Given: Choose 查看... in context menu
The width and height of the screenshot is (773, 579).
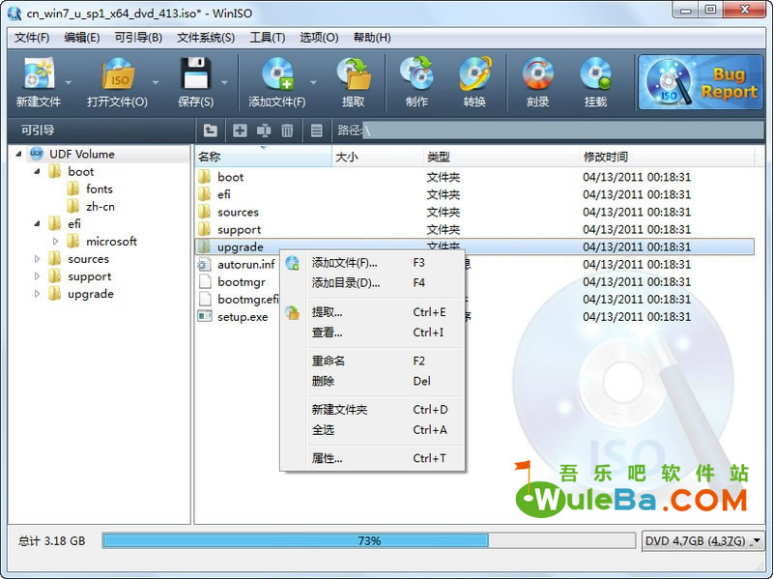Looking at the screenshot, I should point(373,333).
